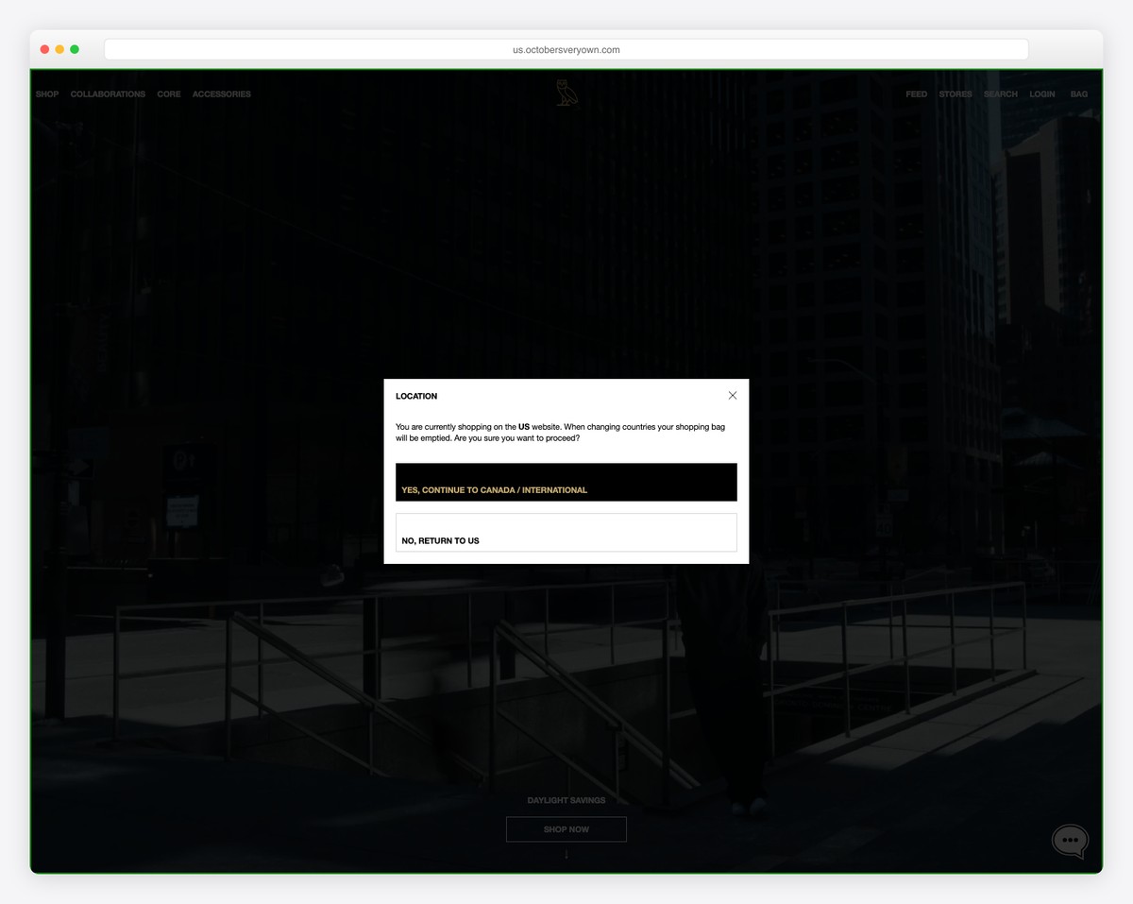Open the SEARCH function
This screenshot has width=1133, height=904.
pyautogui.click(x=1000, y=94)
